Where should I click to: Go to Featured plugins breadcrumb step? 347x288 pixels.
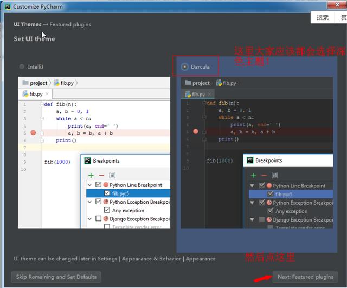[70, 24]
